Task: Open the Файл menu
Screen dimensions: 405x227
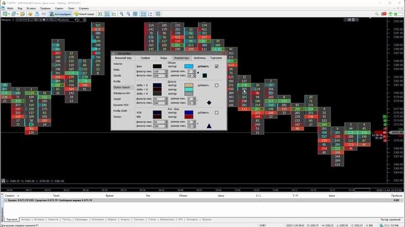Action: click(x=10, y=8)
